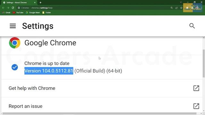The image size is (205, 115).
Task: Expand the tab search chevron in title bar
Action: coord(181,2)
